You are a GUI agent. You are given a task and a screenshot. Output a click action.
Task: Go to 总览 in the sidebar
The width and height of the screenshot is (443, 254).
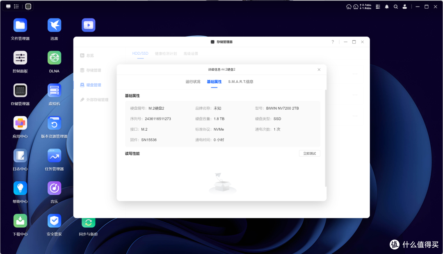pyautogui.click(x=87, y=55)
